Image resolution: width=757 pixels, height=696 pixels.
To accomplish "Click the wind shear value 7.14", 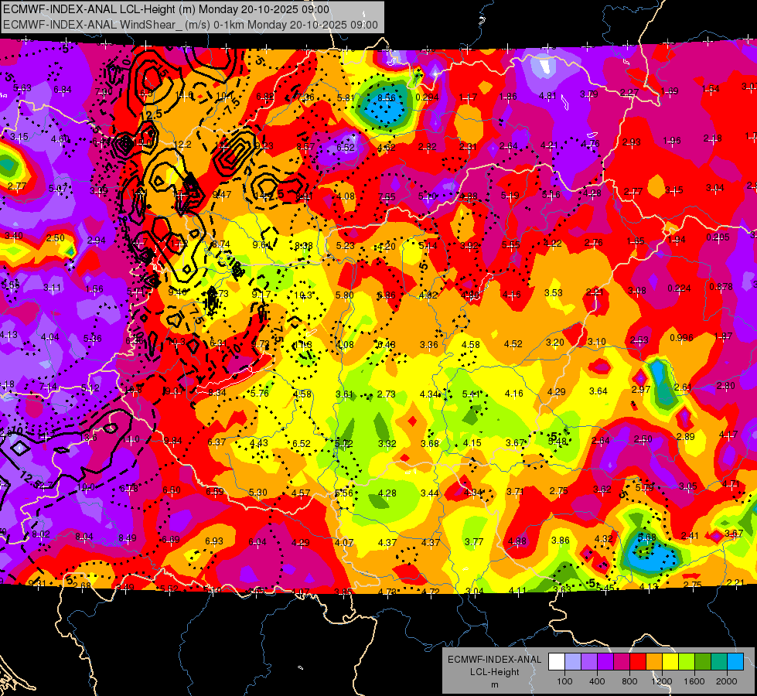I will (x=48, y=387).
